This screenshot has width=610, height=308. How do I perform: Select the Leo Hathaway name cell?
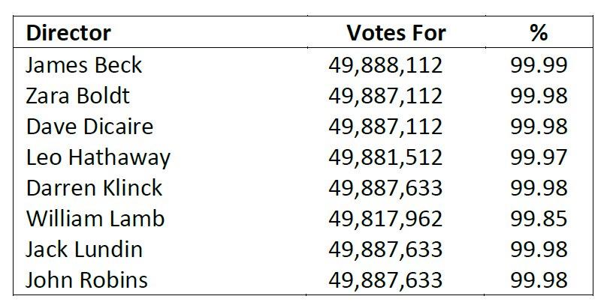coord(98,158)
